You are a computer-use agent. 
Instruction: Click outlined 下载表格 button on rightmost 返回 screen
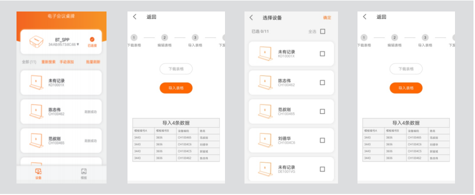click(406, 68)
